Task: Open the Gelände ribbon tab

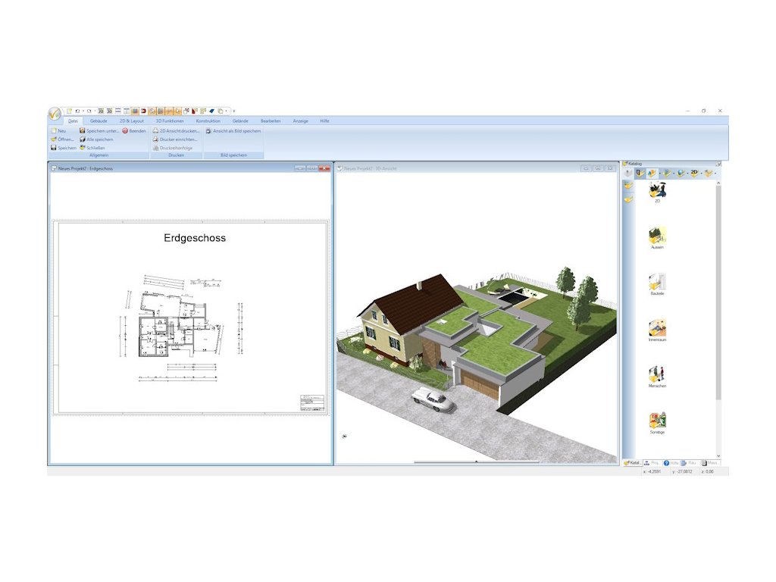Action: point(240,120)
